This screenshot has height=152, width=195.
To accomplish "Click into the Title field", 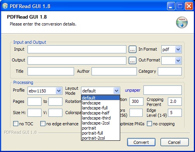I will [x=51, y=71].
